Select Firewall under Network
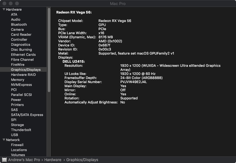236x163 pixels. (x=17, y=145)
